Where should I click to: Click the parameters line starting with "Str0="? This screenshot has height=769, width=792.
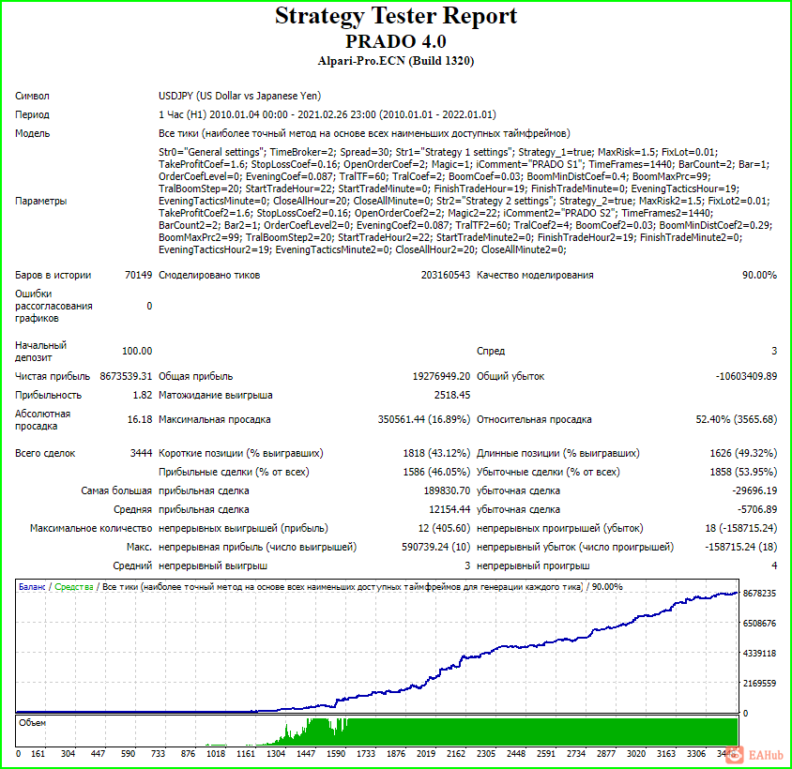[x=438, y=152]
